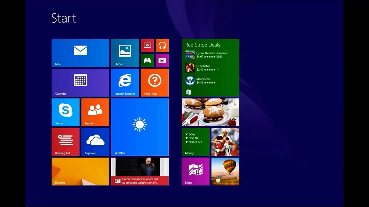Launch the Skype tile
Image resolution: width=369 pixels, height=207 pixels.
click(x=65, y=112)
